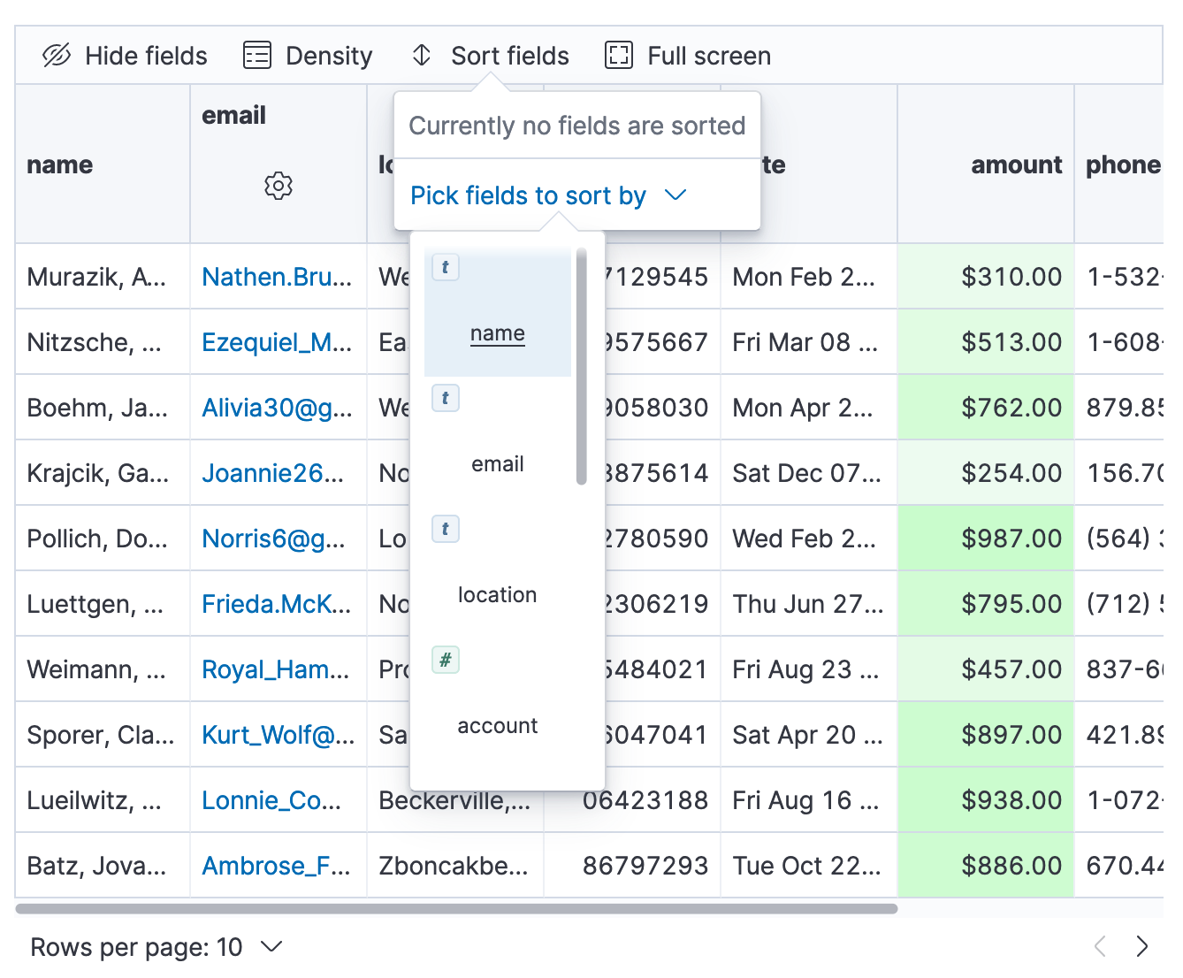Open the Rows per page dropdown
Screen dimensions: 1183x978
click(271, 946)
